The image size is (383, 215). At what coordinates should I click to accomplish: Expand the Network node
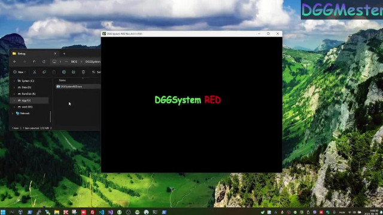click(13, 113)
